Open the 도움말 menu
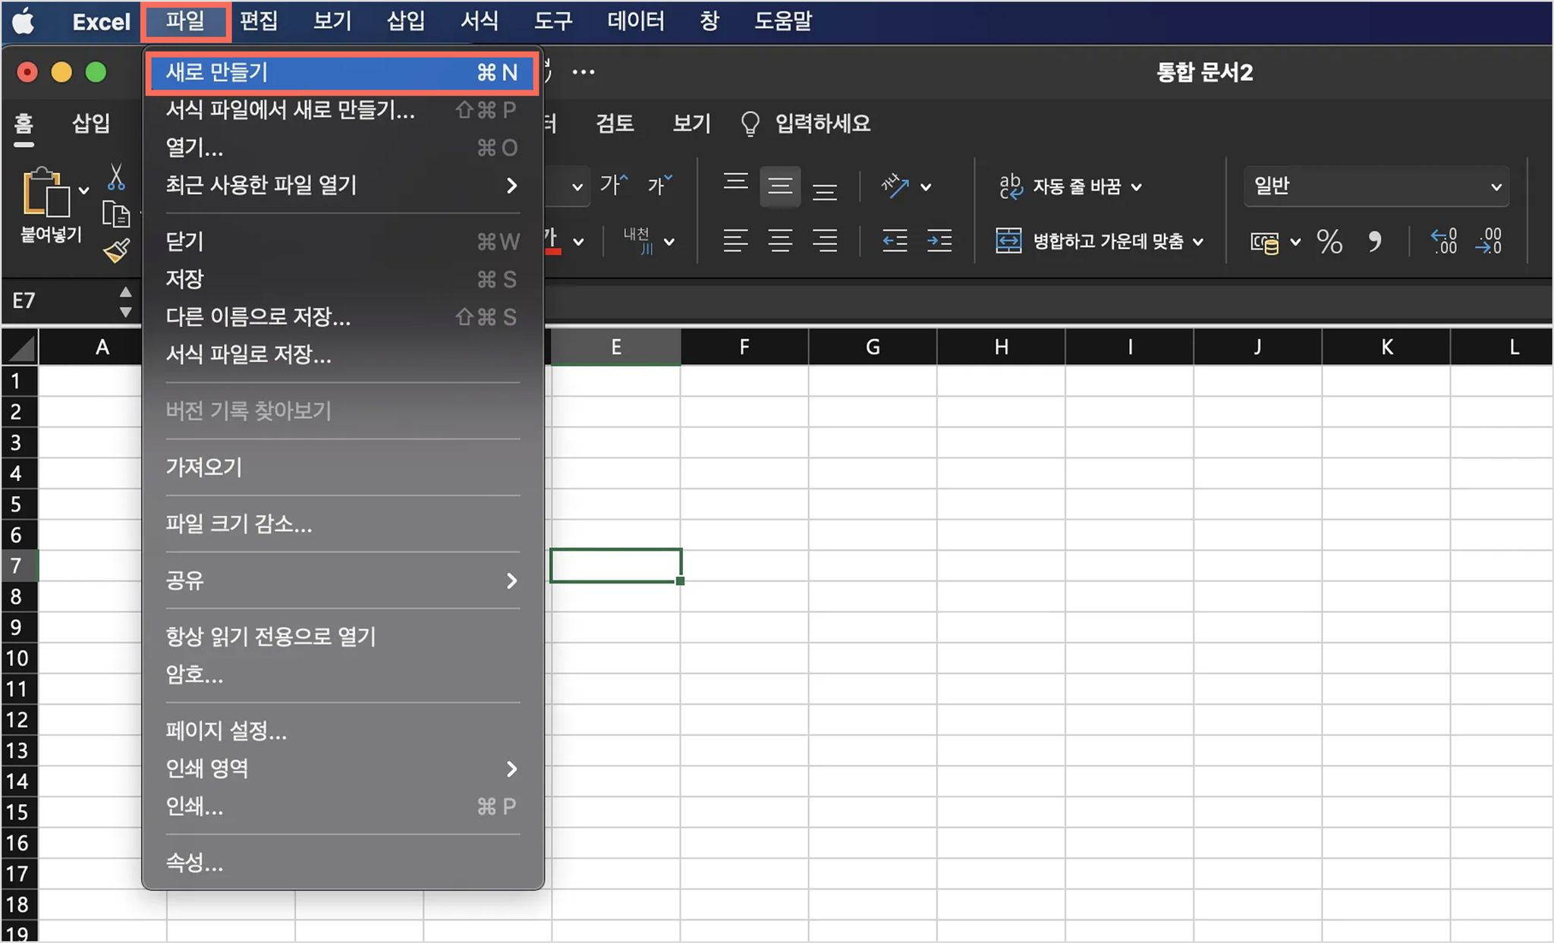Image resolution: width=1554 pixels, height=943 pixels. [x=783, y=21]
